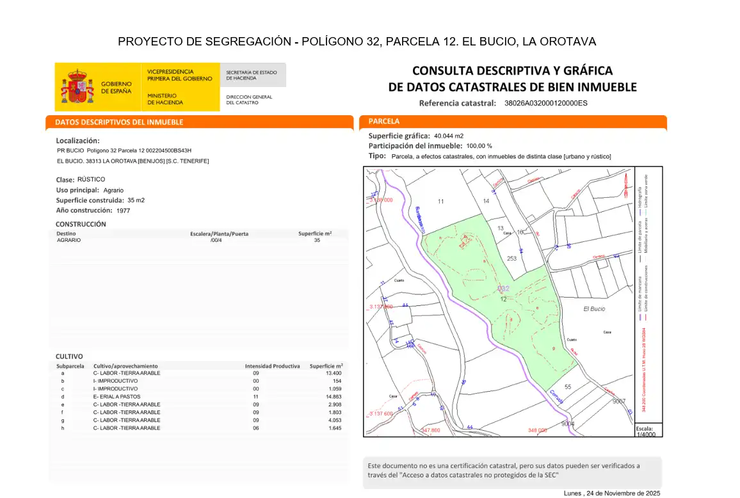Click 'VICEPRESIDENCIA PRIMERA DEL GOBIERNO' in the banner
Viewport: 740px width, 498px height.
click(179, 75)
